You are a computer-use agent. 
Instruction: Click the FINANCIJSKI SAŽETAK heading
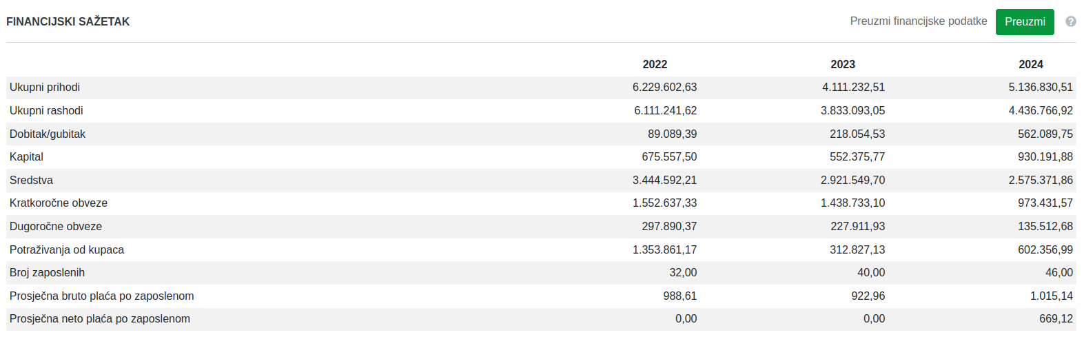[68, 22]
